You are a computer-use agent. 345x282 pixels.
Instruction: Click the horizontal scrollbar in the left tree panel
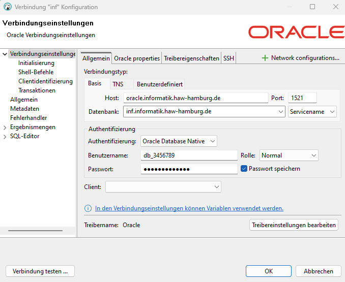tap(38, 231)
